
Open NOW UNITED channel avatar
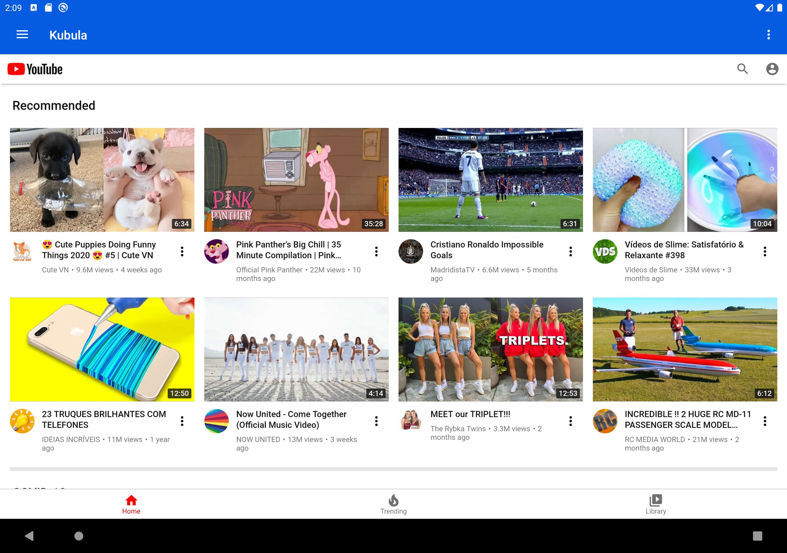tap(216, 421)
